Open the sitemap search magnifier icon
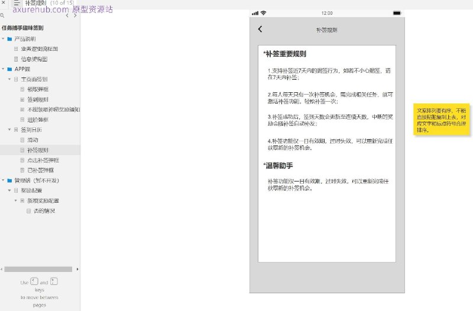This screenshot has height=311, width=473. pos(2,15)
